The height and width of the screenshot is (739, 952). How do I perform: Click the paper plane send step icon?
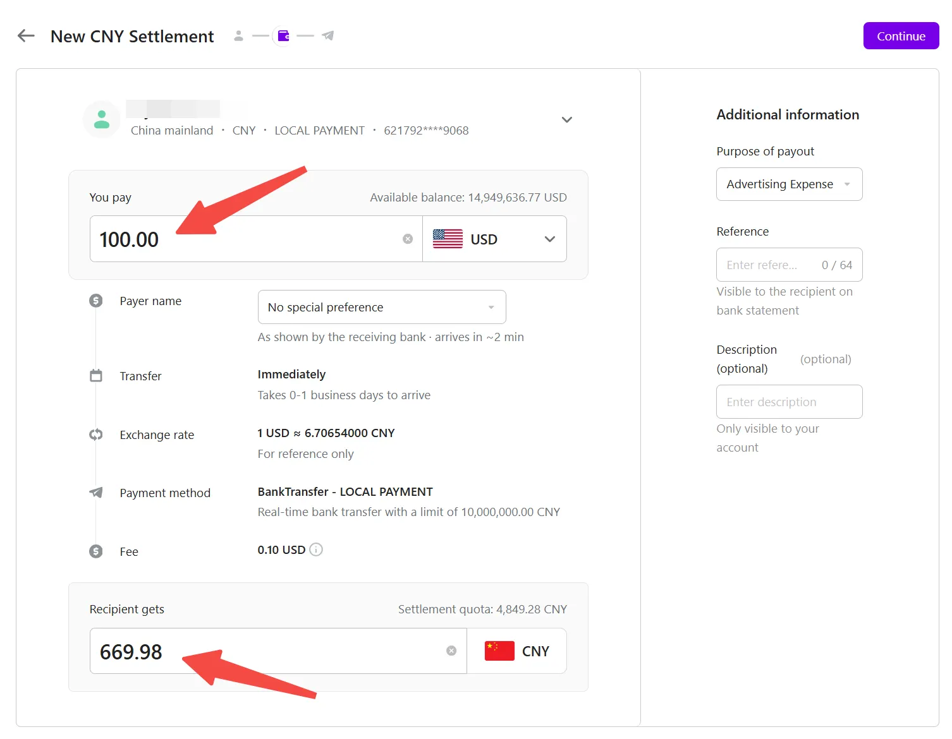coord(327,35)
